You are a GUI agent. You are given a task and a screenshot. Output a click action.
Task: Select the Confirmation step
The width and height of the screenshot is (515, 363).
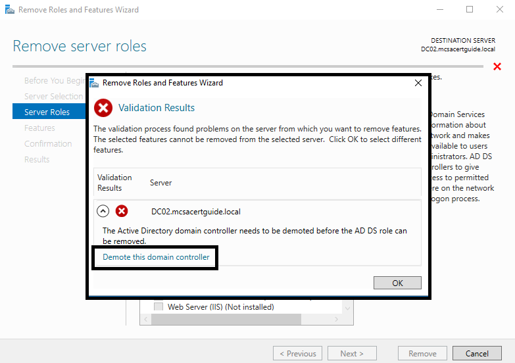(x=48, y=143)
